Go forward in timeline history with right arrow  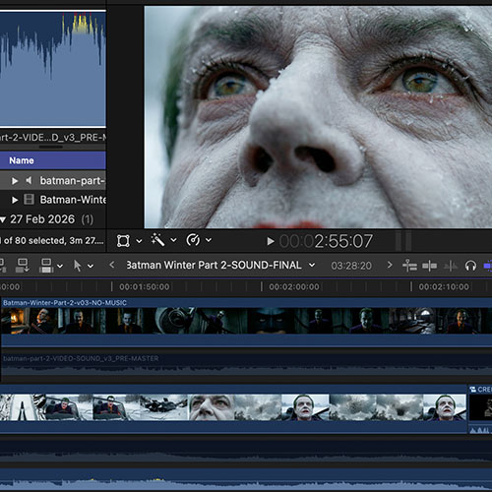click(x=390, y=265)
